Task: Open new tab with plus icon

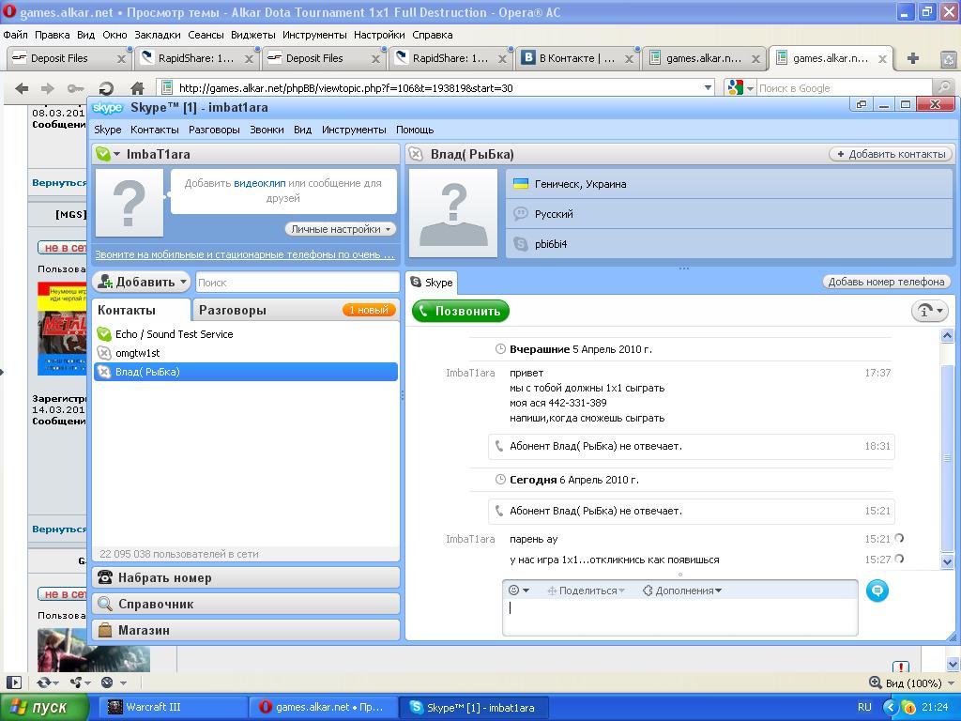Action: click(912, 58)
